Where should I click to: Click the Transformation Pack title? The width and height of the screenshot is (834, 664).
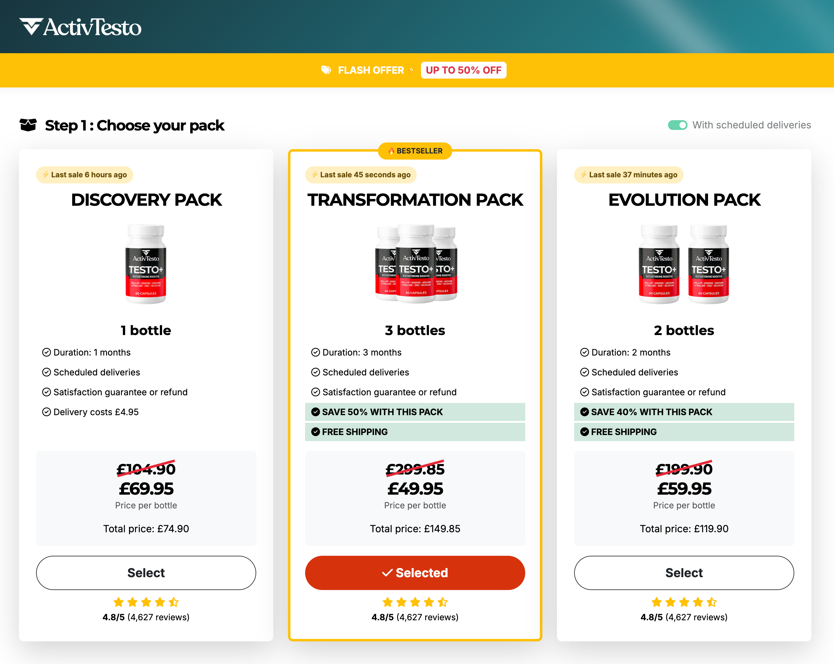point(415,200)
